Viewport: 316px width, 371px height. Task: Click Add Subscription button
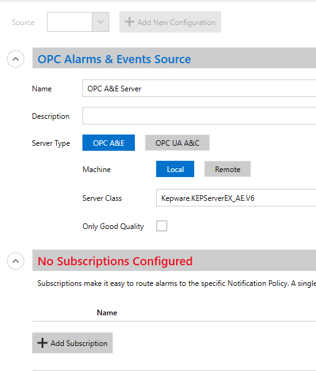pos(72,343)
